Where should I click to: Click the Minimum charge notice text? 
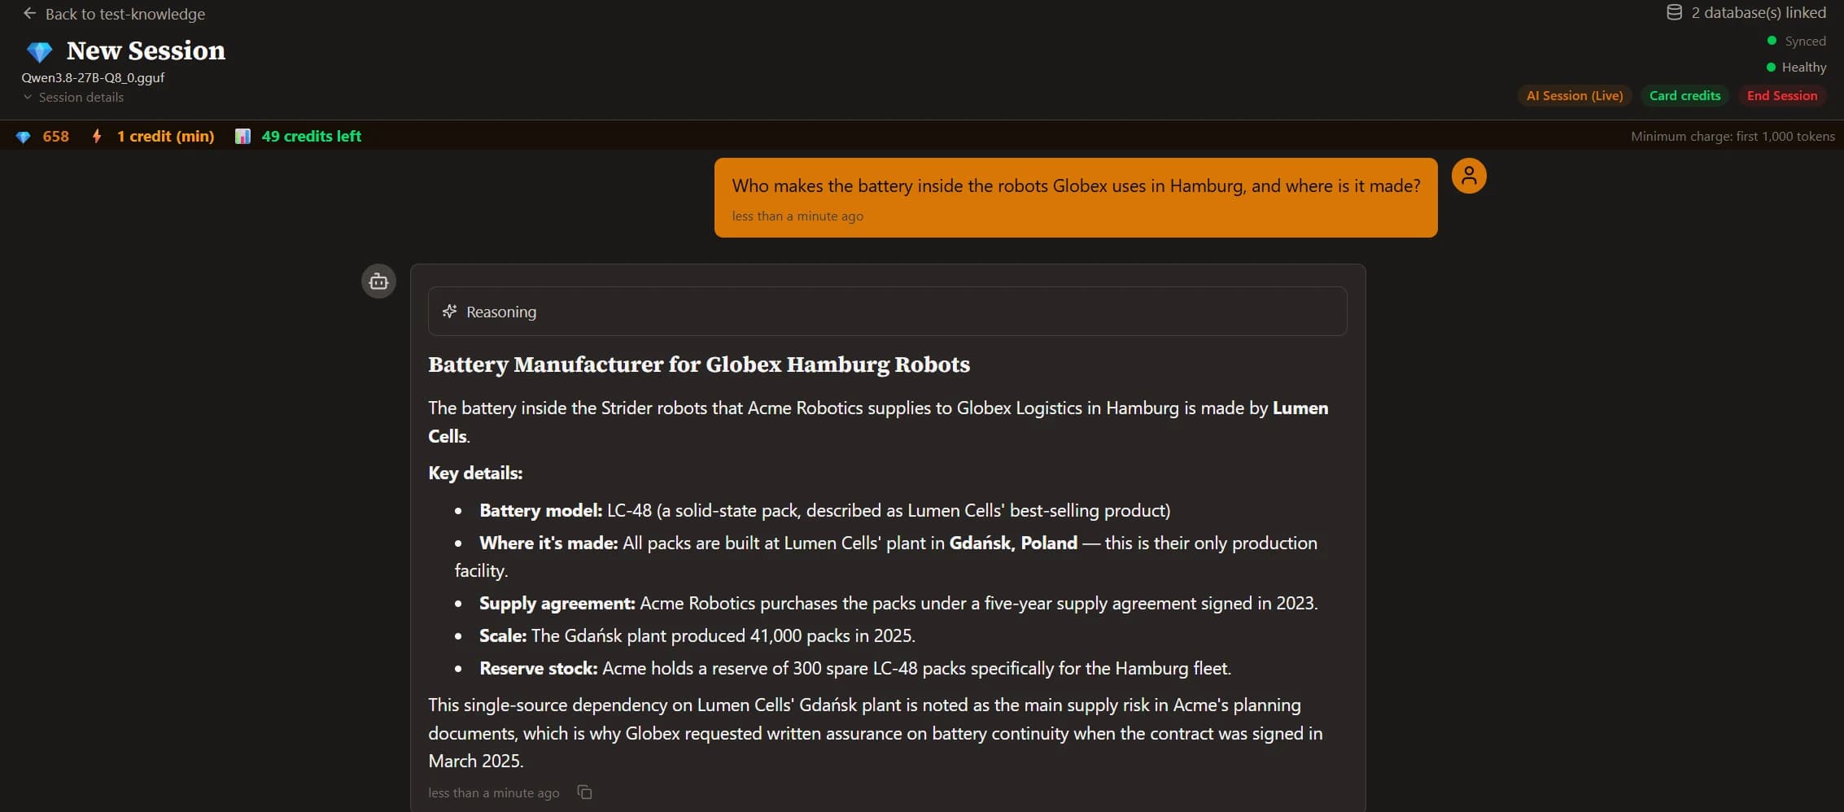(x=1733, y=136)
